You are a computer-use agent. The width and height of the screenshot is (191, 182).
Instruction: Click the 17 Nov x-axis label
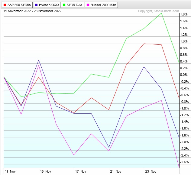[80, 171]
